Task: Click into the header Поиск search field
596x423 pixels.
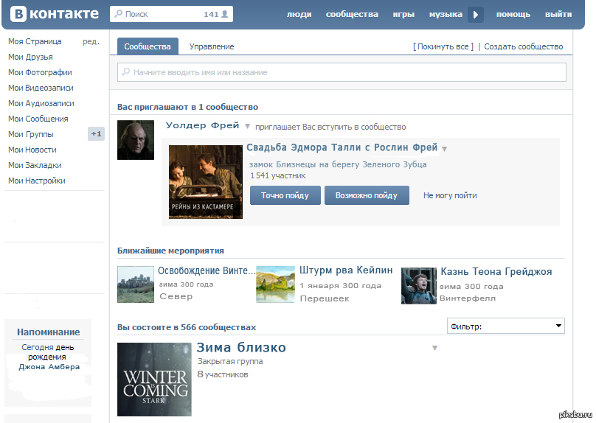Action: [171, 14]
